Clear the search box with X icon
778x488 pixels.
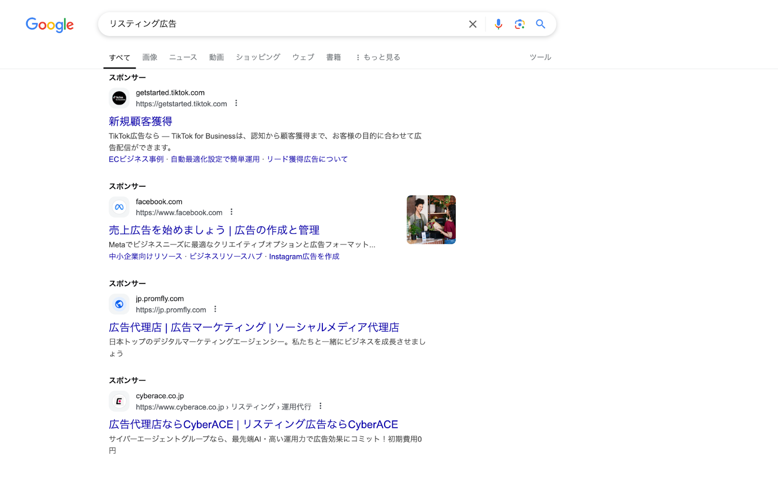click(x=473, y=24)
